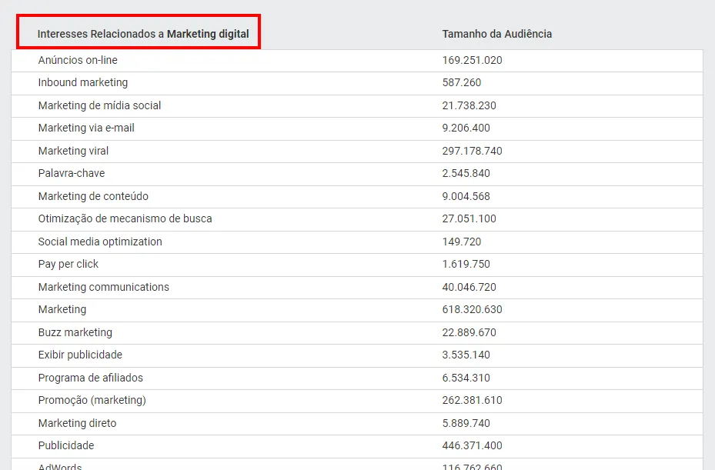The width and height of the screenshot is (715, 470).
Task: Click the Marketing interest entry
Action: click(62, 309)
